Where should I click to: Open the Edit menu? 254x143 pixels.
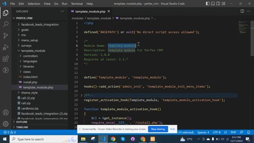click(x=21, y=4)
